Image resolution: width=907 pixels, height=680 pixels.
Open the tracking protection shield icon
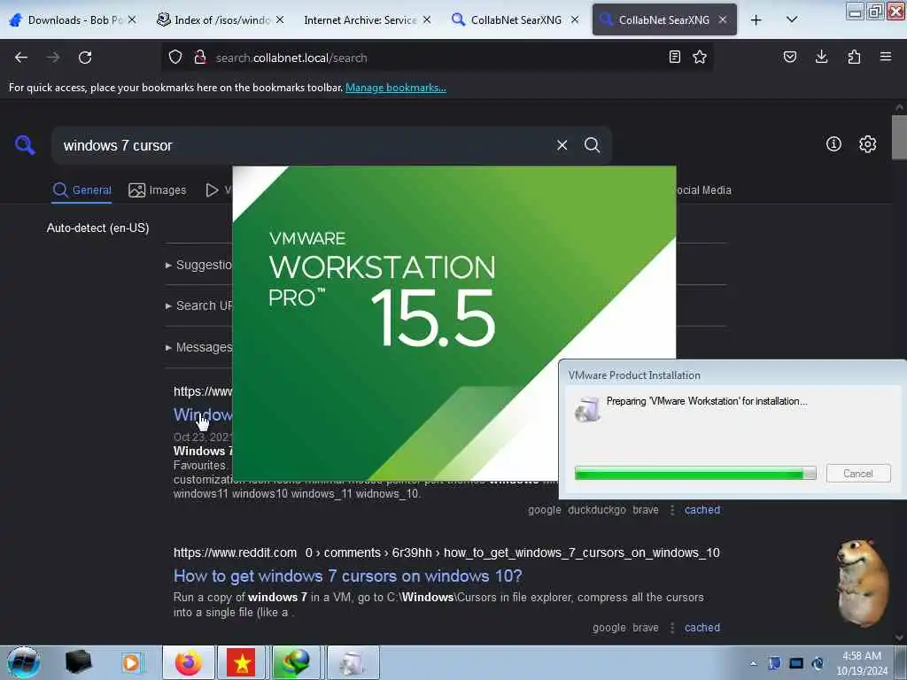click(175, 58)
